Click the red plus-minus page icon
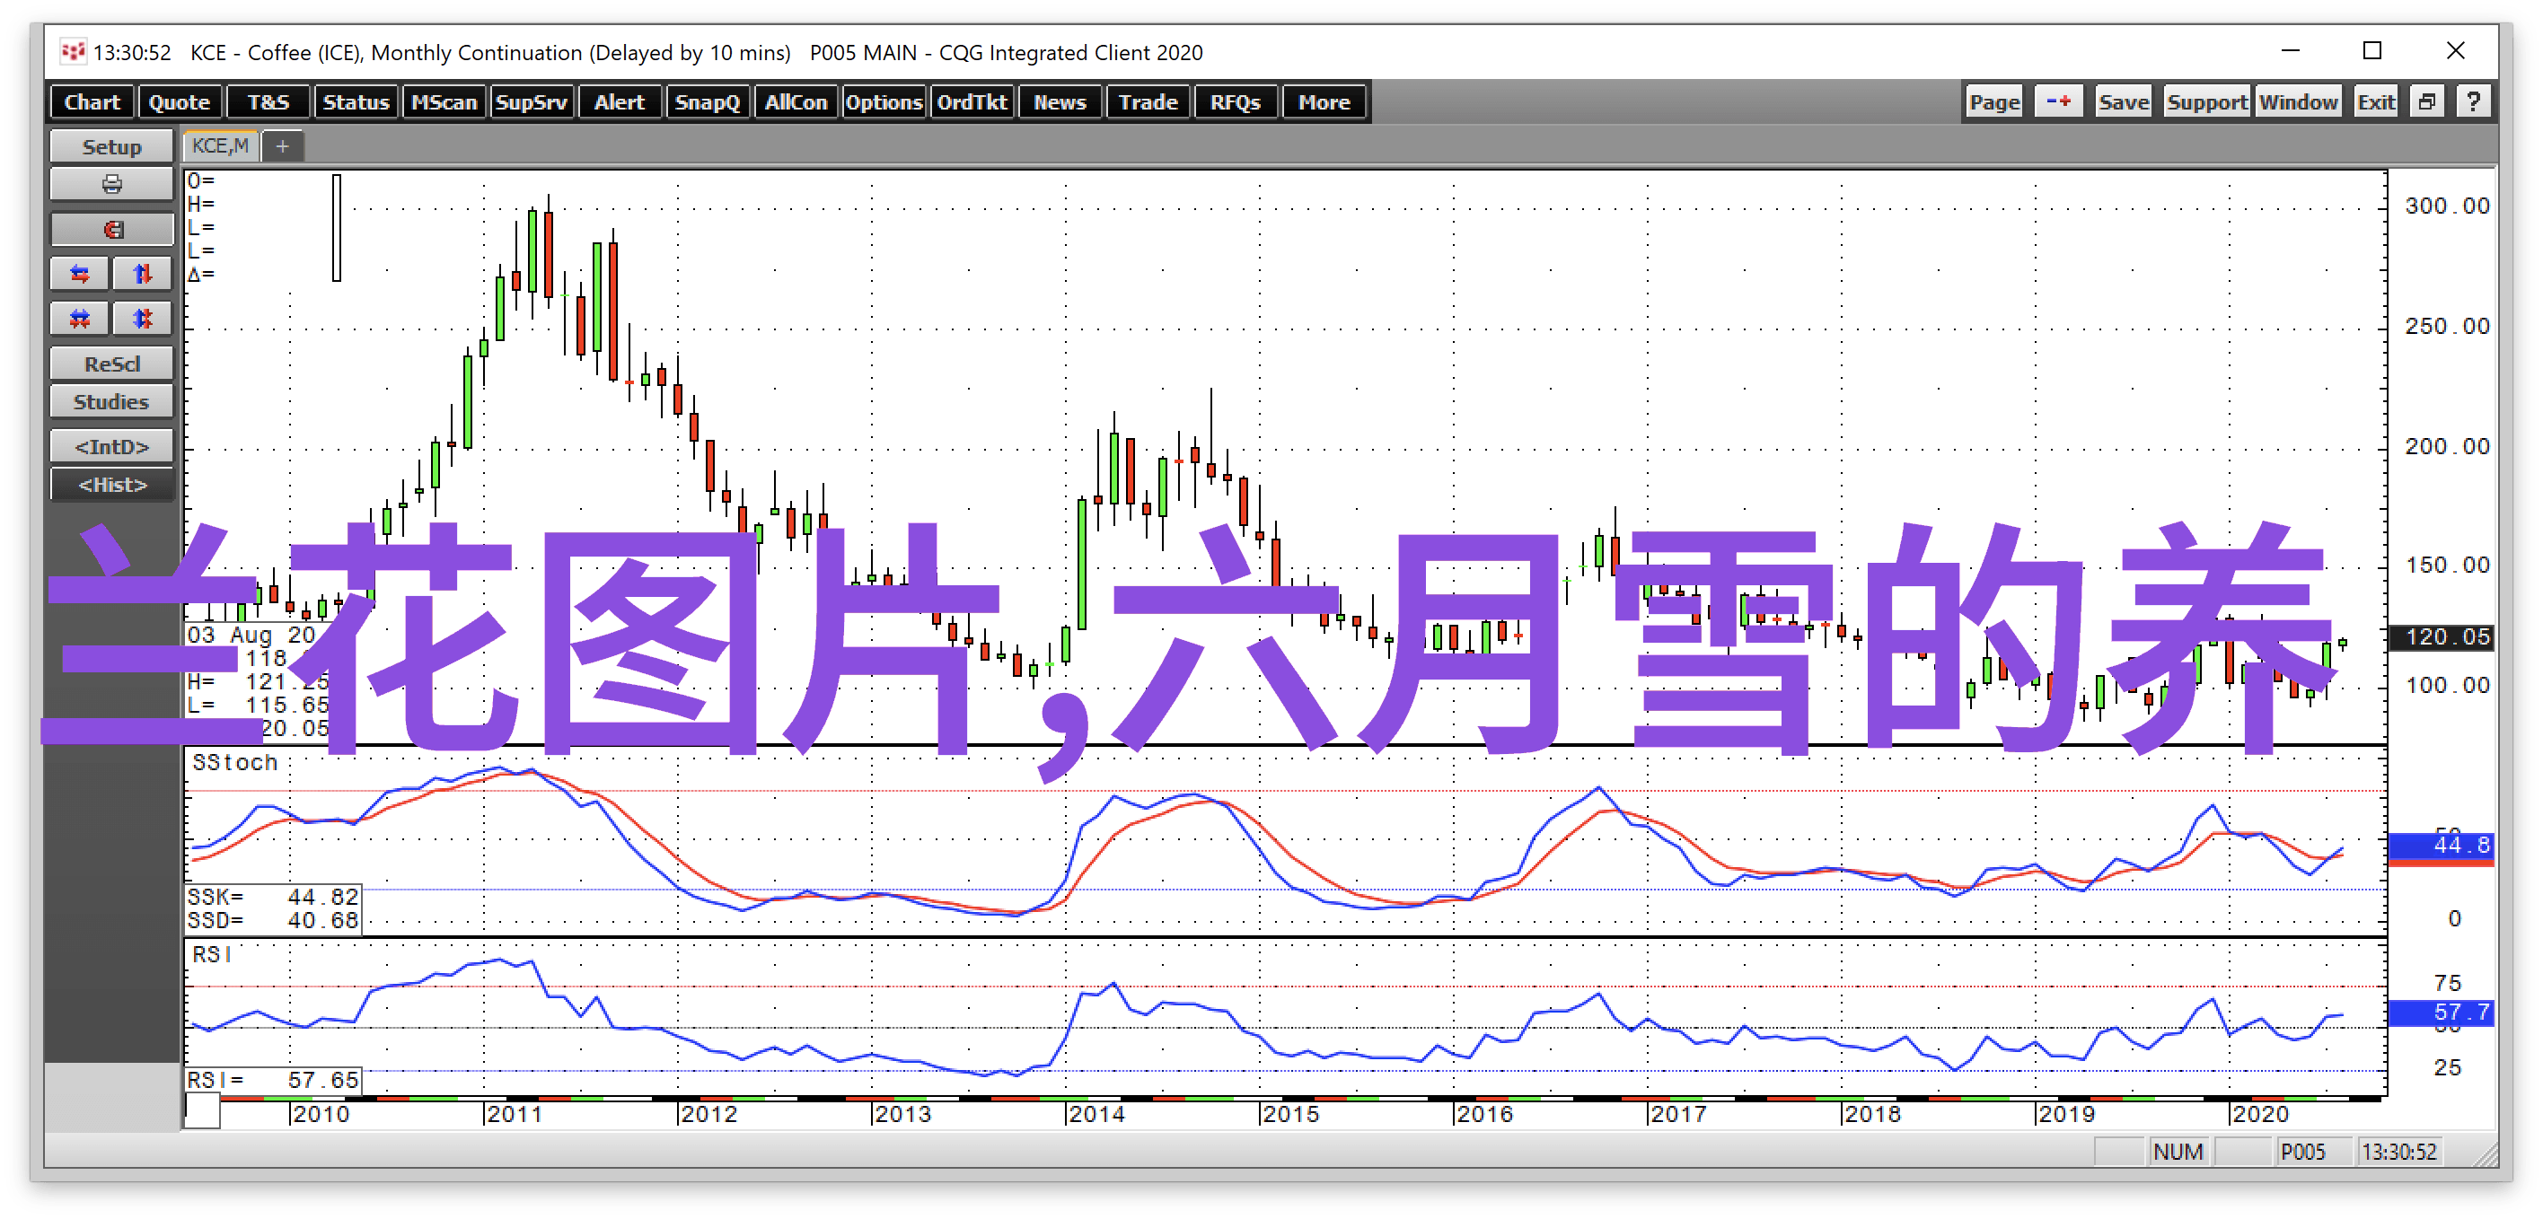The height and width of the screenshot is (1219, 2543). pyautogui.click(x=2058, y=101)
